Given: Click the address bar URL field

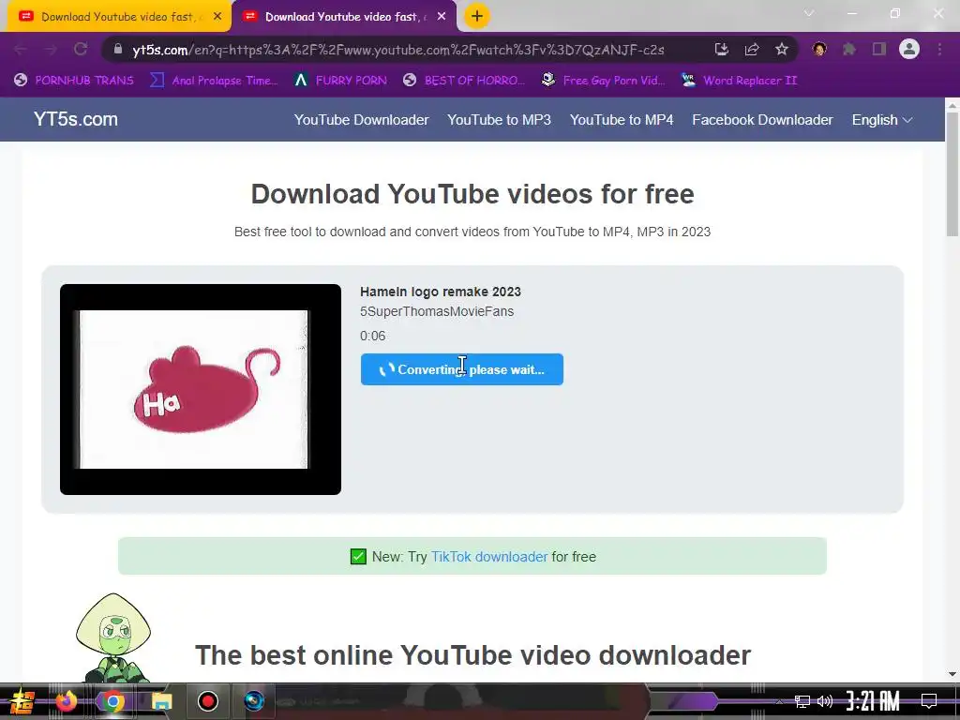Looking at the screenshot, I should 397,50.
